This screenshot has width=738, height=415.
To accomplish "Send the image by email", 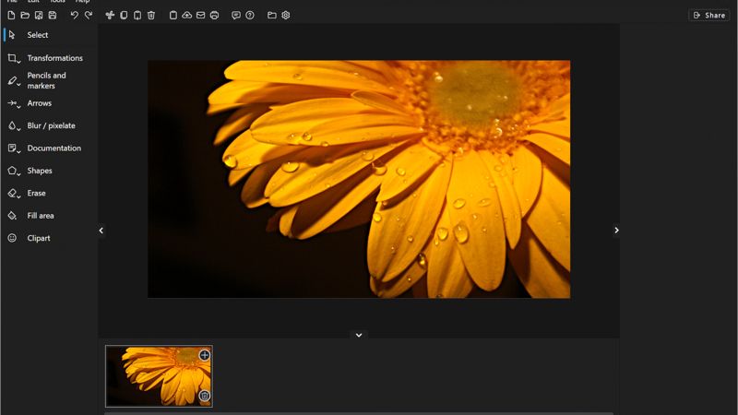I will (200, 15).
